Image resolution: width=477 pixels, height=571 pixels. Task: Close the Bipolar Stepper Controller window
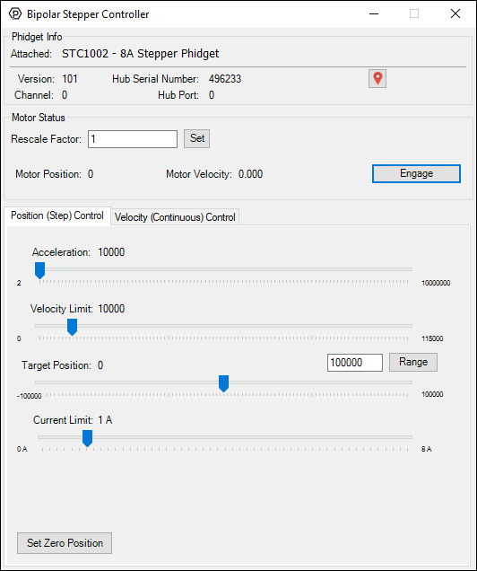(x=455, y=13)
